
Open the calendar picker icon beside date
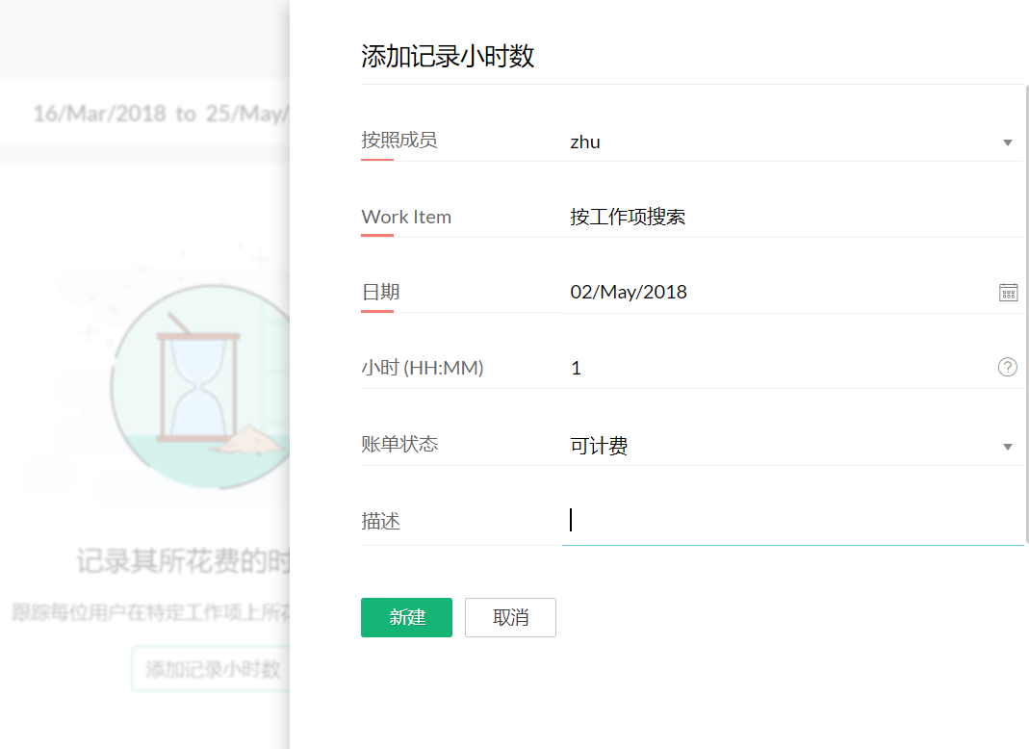point(1008,293)
